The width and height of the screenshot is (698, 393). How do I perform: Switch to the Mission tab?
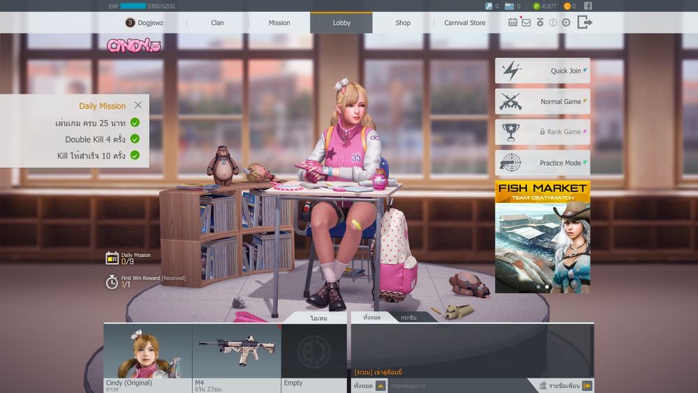[x=279, y=23]
